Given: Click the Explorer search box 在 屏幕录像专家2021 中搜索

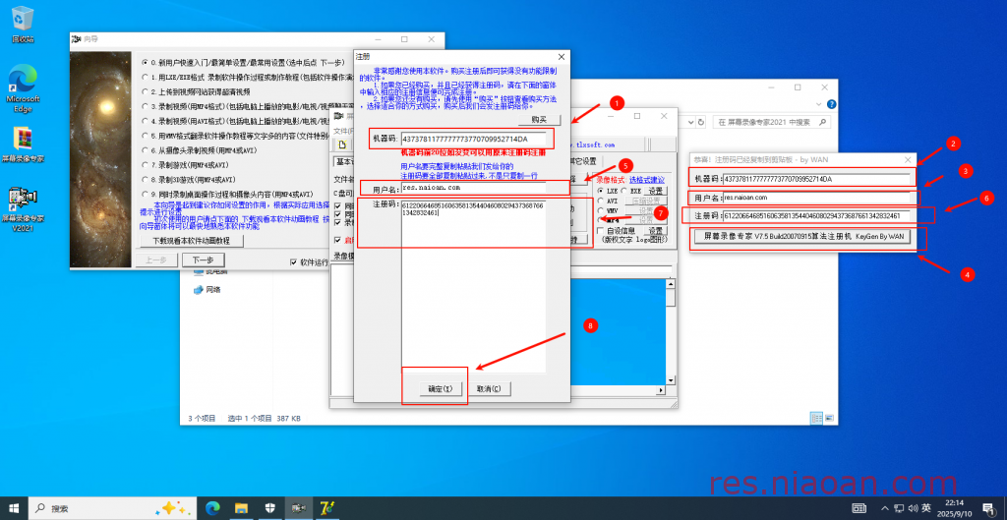Looking at the screenshot, I should click(x=772, y=122).
